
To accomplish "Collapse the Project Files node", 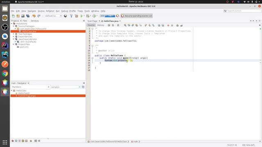I will tap(14, 45).
